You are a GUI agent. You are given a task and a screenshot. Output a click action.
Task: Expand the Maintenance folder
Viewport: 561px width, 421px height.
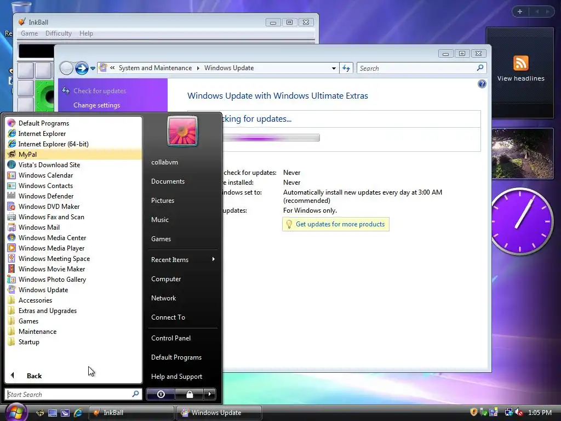point(37,331)
